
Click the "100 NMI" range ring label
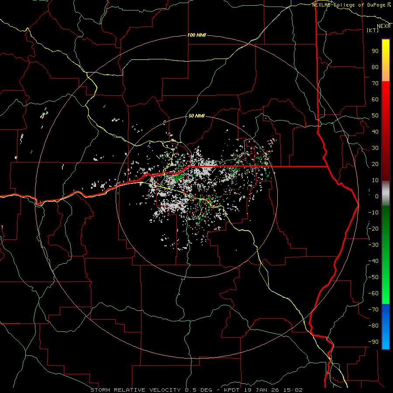point(196,35)
